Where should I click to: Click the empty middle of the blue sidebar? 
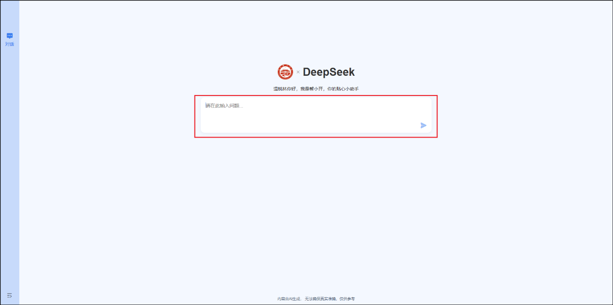[x=10, y=169]
